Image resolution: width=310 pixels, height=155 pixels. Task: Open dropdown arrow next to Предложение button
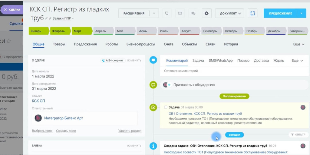[x=302, y=13]
